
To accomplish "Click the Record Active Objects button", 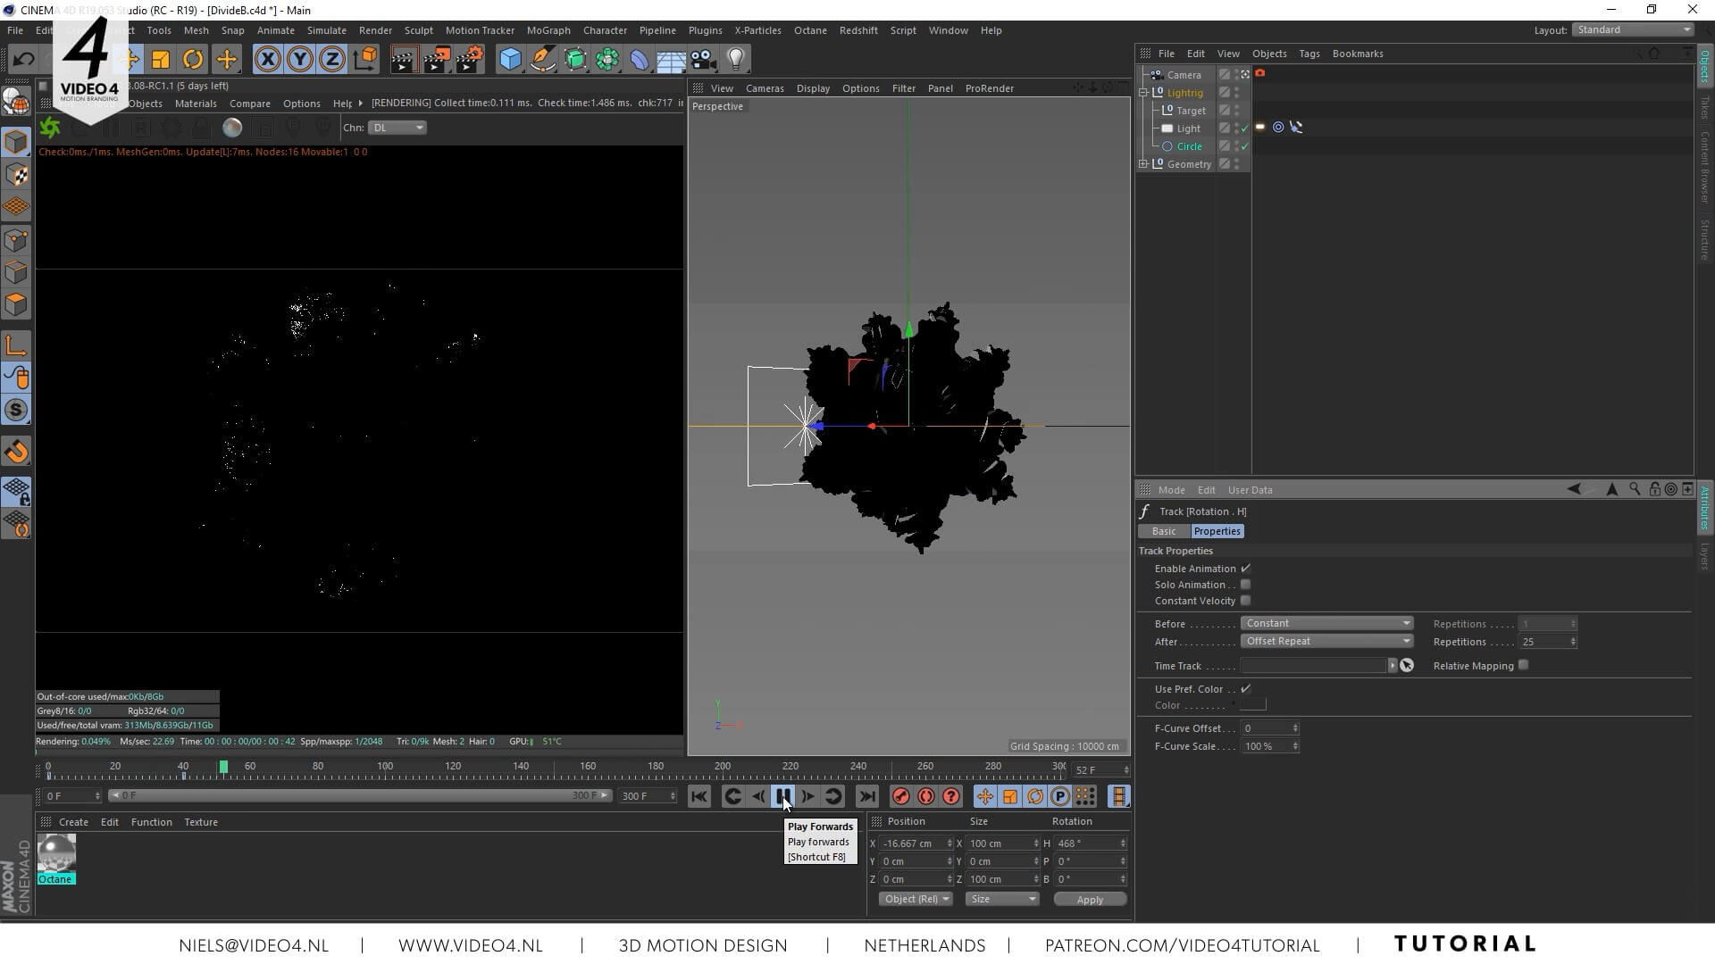I will 900,796.
